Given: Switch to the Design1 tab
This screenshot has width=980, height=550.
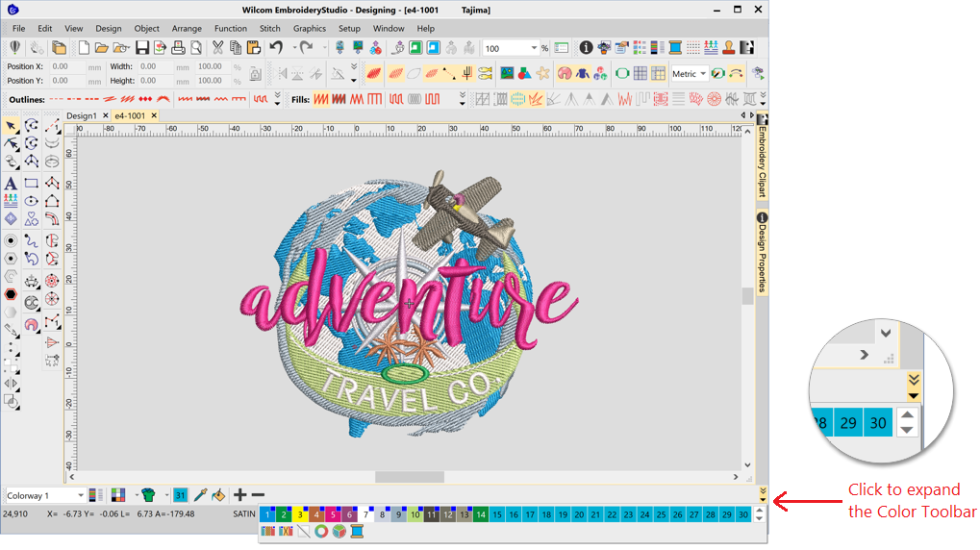Looking at the screenshot, I should click(x=81, y=115).
